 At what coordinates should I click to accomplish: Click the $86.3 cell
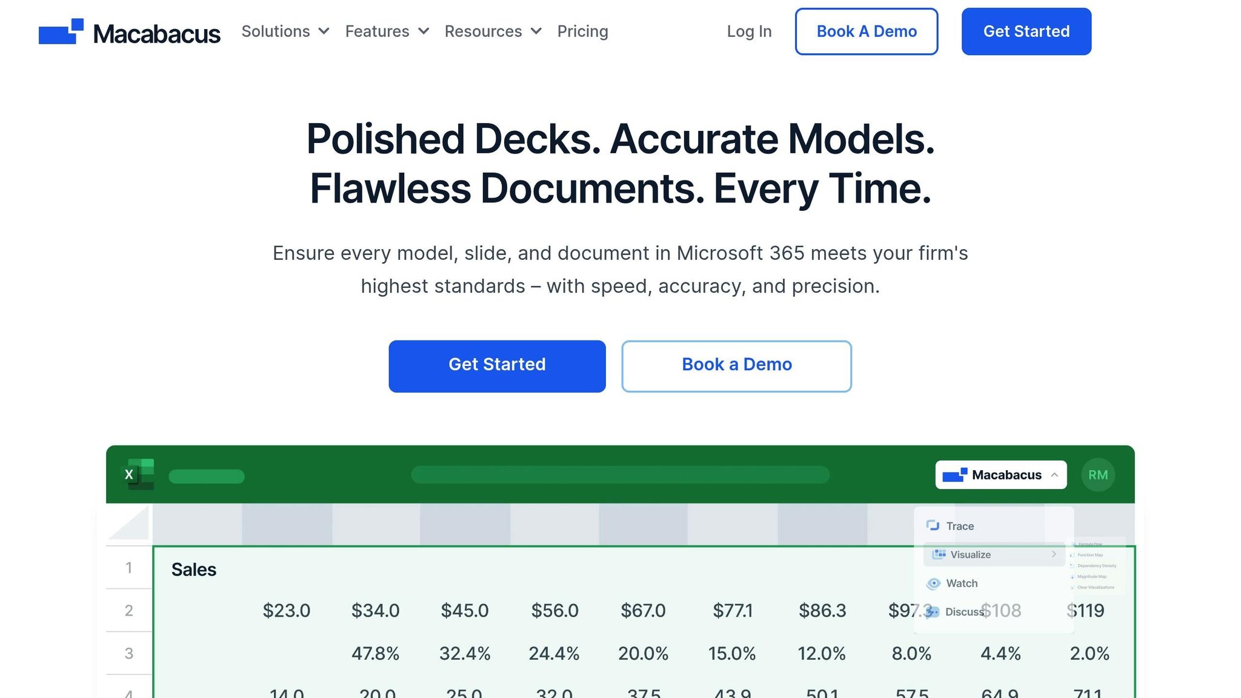tap(822, 611)
